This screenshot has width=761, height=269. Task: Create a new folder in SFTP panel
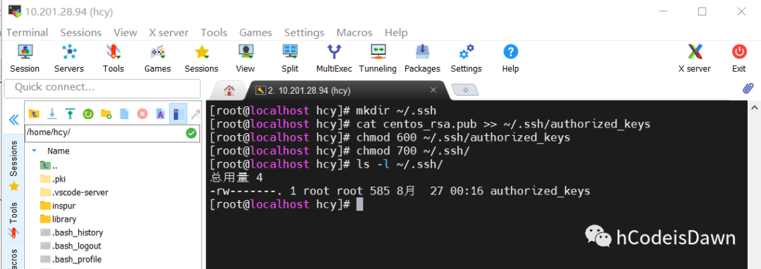pyautogui.click(x=106, y=114)
